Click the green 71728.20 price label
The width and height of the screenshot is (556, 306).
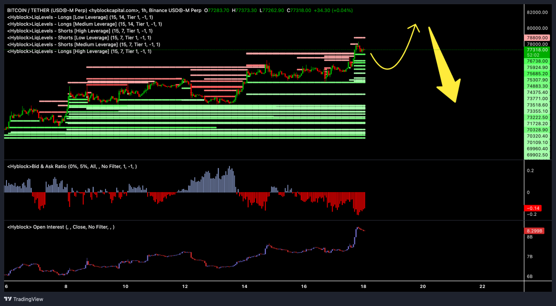click(537, 124)
